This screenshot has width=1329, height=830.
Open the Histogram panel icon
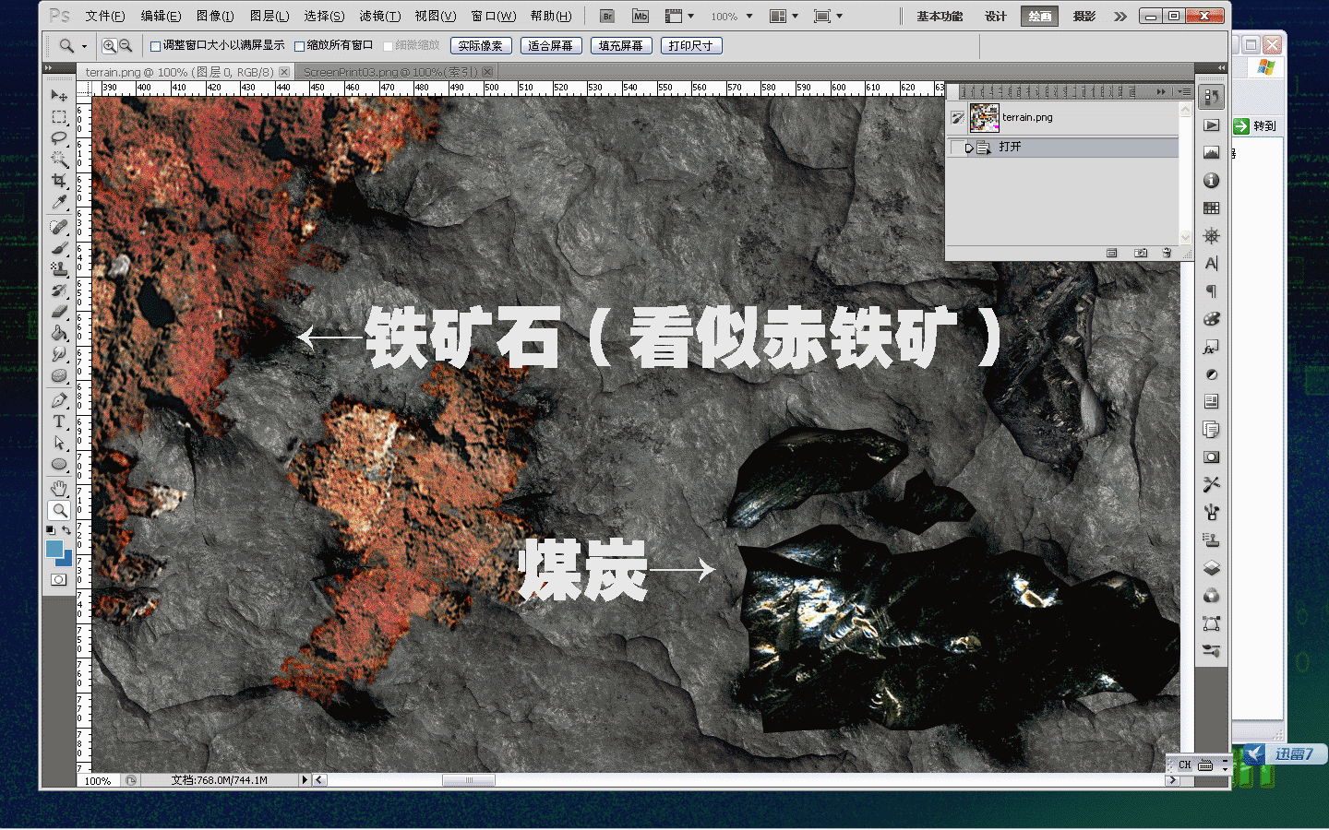[x=1212, y=153]
